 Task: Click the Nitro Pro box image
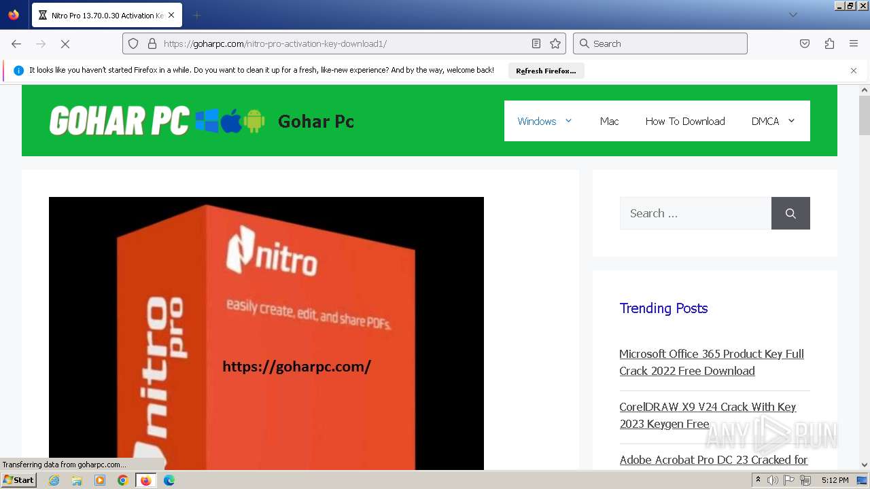266,333
